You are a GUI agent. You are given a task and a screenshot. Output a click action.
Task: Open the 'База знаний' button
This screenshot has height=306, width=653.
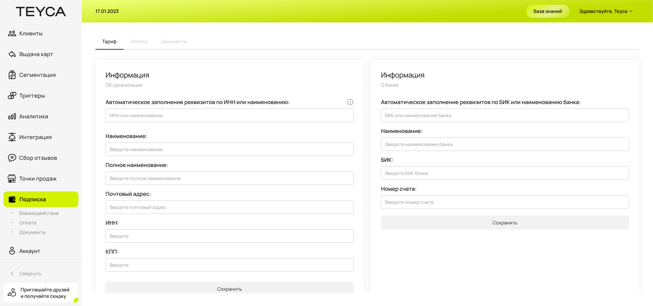[x=547, y=11]
